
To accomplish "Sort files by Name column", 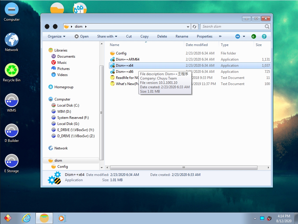I will 146,45.
